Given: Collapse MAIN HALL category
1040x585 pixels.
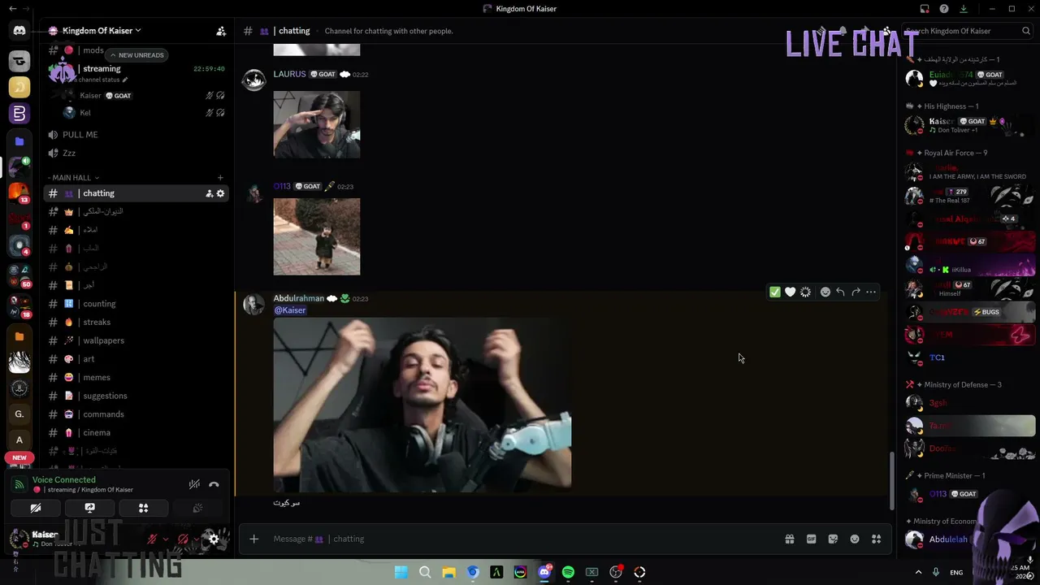Looking at the screenshot, I should click(x=73, y=178).
